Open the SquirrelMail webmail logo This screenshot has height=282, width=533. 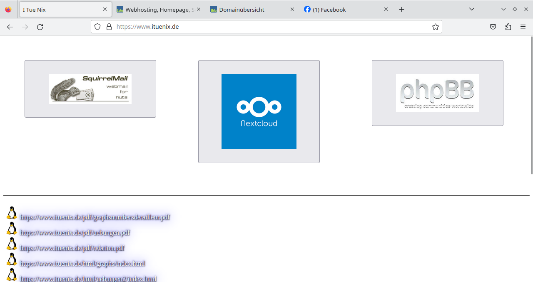90,89
